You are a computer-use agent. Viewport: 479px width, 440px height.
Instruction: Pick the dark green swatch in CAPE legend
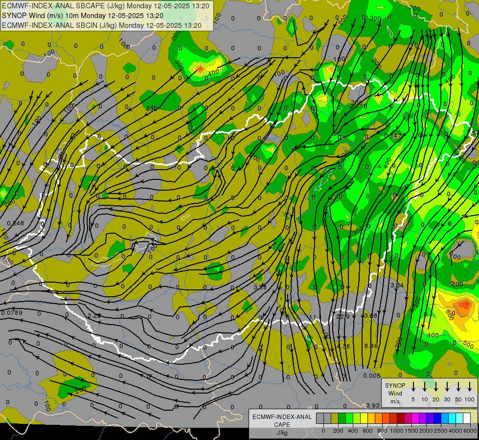342,418
